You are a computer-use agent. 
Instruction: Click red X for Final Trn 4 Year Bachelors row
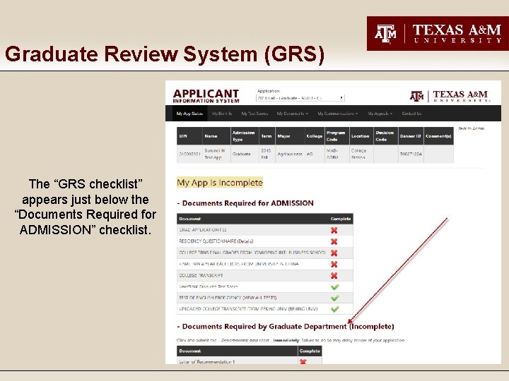(334, 265)
